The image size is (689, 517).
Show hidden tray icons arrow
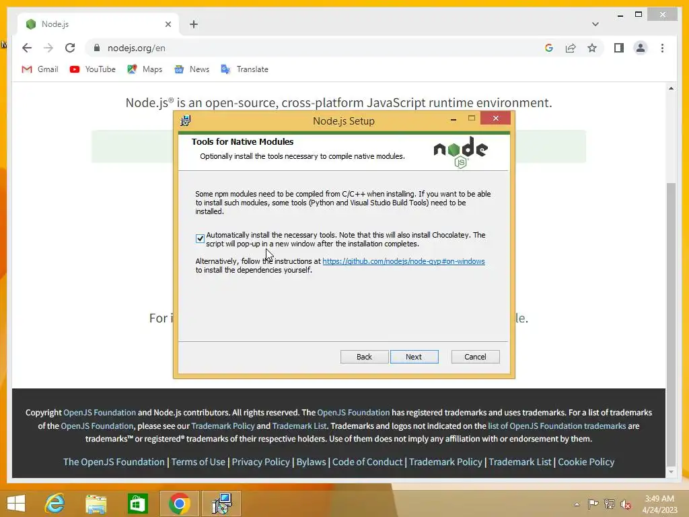coord(577,504)
